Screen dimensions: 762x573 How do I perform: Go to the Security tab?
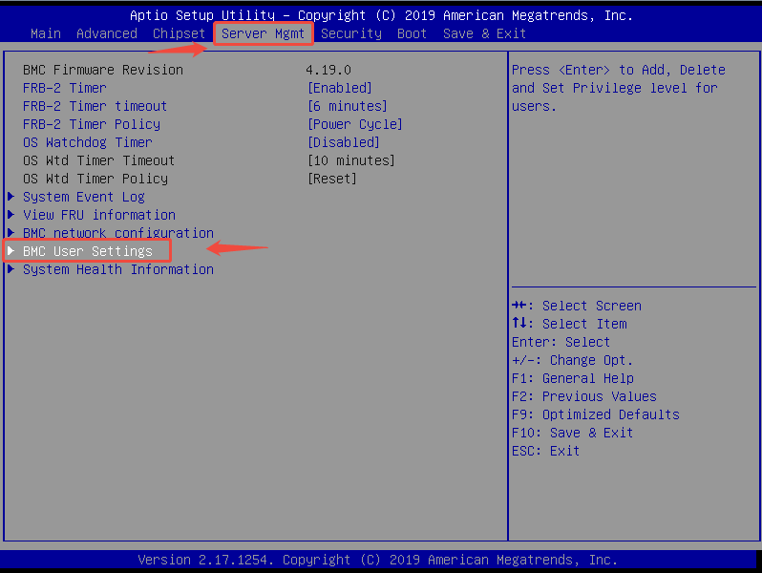[x=350, y=33]
